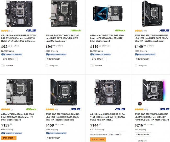The height and width of the screenshot is (142, 170).
Task: Click the ASRock logo on the B460M-ITX/AC listing
Action: [x=76, y=30]
